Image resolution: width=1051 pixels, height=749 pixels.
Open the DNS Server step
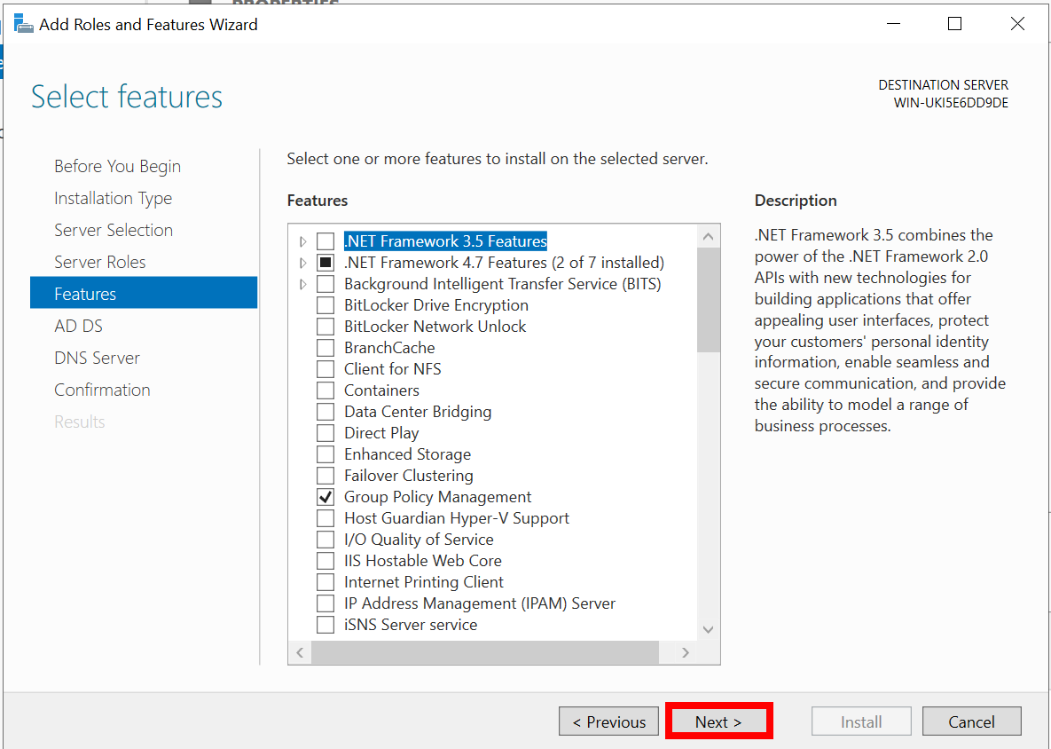[x=98, y=358]
